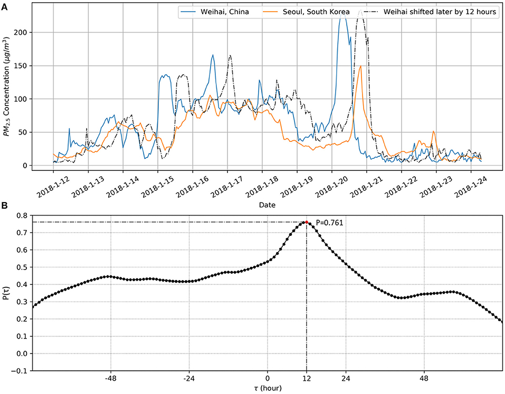Click the 'P=0.761' annotation
Image resolution: width=505 pixels, height=394 pixels.
tap(329, 223)
